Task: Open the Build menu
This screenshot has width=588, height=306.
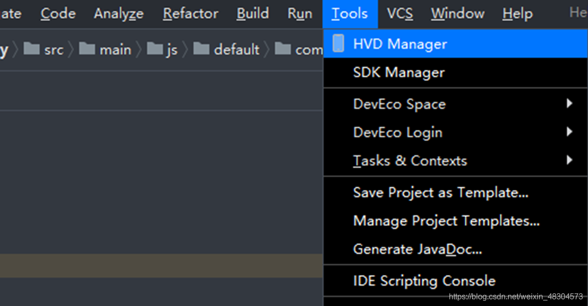Action: [253, 14]
